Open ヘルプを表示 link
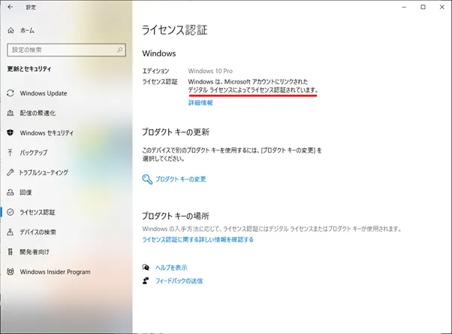 (171, 268)
